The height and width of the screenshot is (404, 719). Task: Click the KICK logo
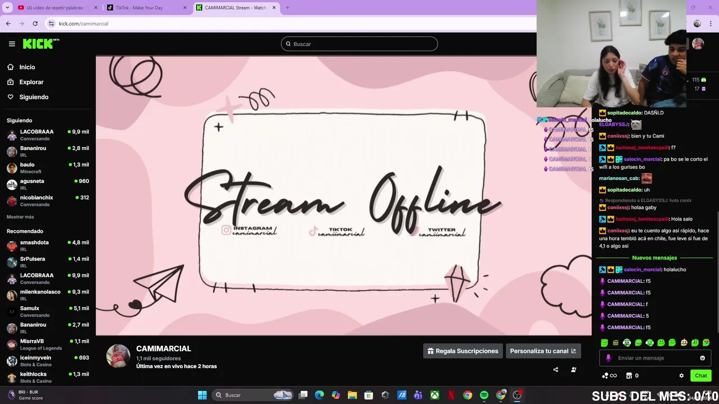(x=41, y=44)
